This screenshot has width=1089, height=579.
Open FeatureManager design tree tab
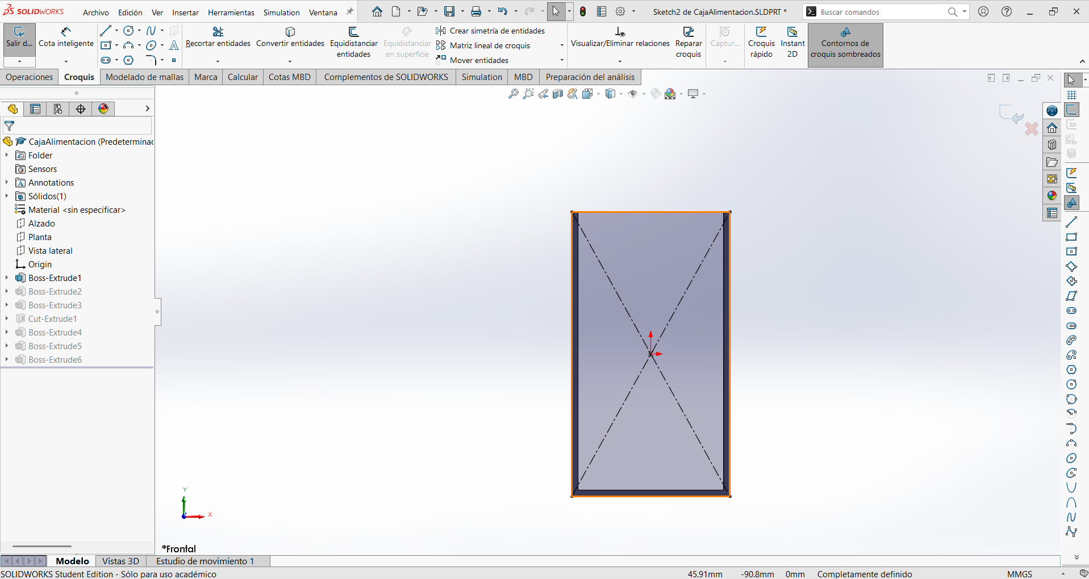tap(12, 109)
